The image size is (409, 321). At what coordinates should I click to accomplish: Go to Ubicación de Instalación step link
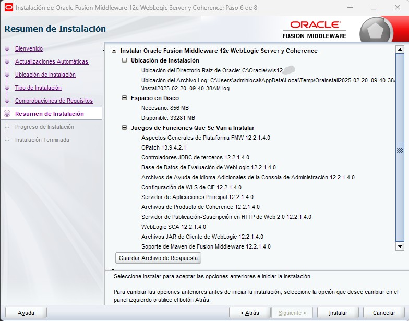(x=45, y=75)
